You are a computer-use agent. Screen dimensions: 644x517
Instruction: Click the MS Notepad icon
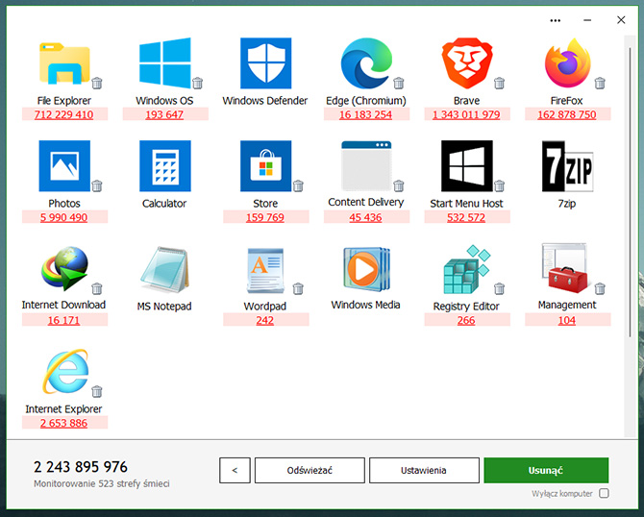click(x=165, y=269)
